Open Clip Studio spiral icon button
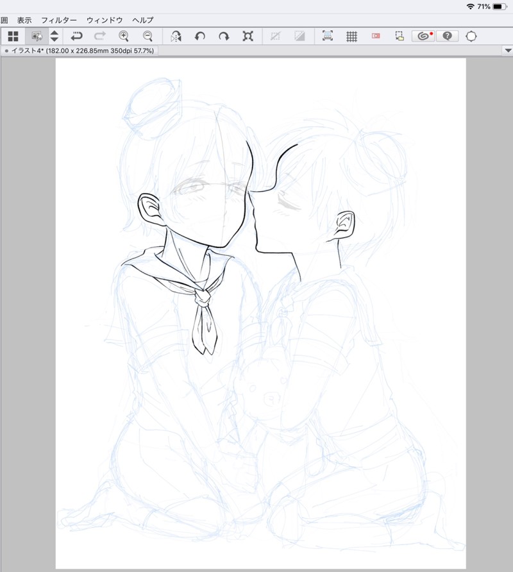Screen dimensions: 513x572 pos(423,36)
